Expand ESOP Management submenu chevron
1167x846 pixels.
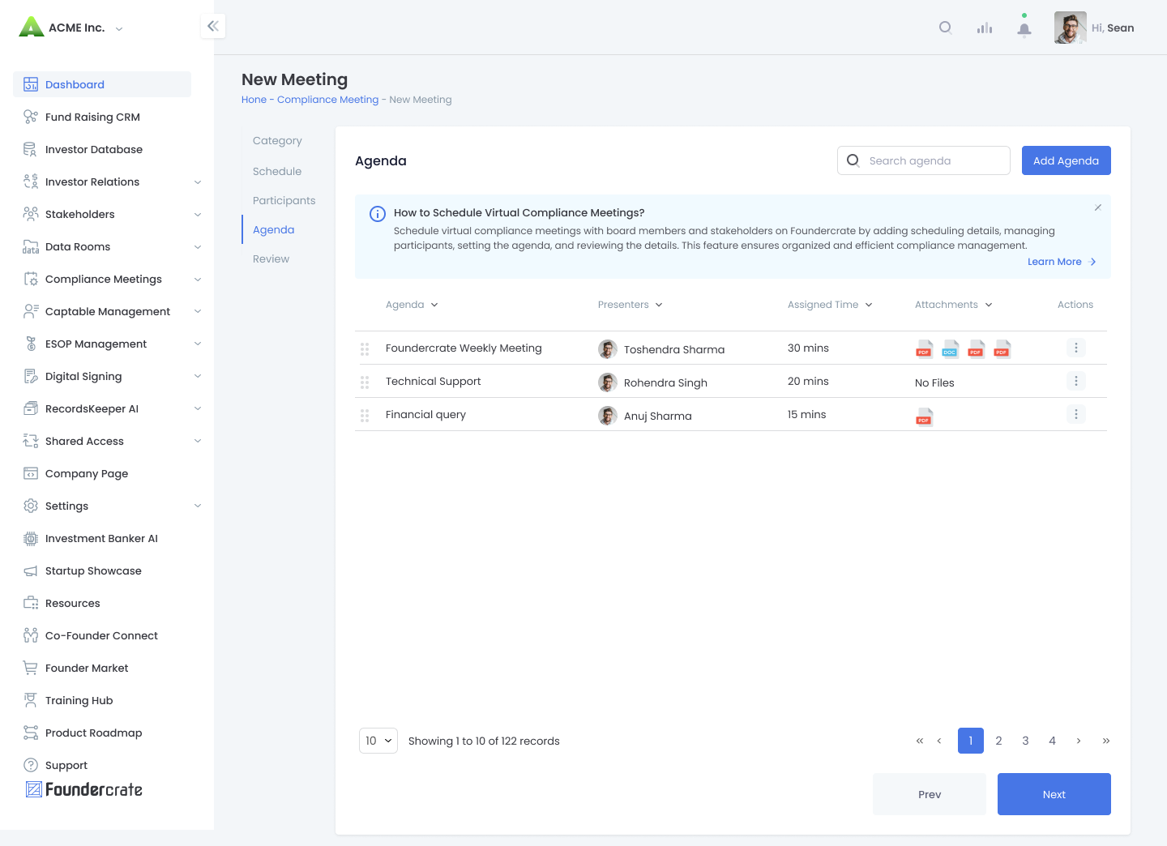[x=198, y=344]
